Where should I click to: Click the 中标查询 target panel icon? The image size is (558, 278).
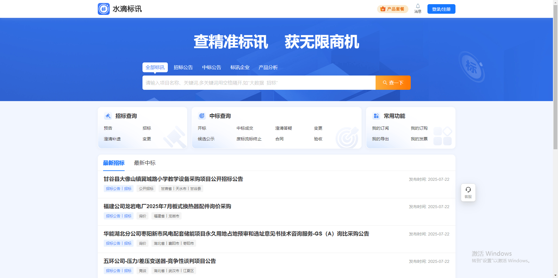pyautogui.click(x=202, y=116)
